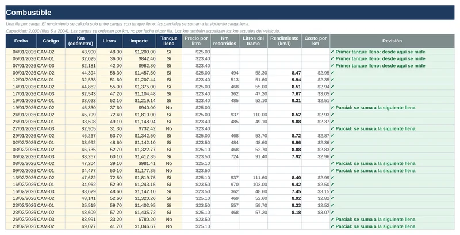The image size is (460, 235).
Task: Select the rendimiento cell 9.88
Action: (x=285, y=122)
